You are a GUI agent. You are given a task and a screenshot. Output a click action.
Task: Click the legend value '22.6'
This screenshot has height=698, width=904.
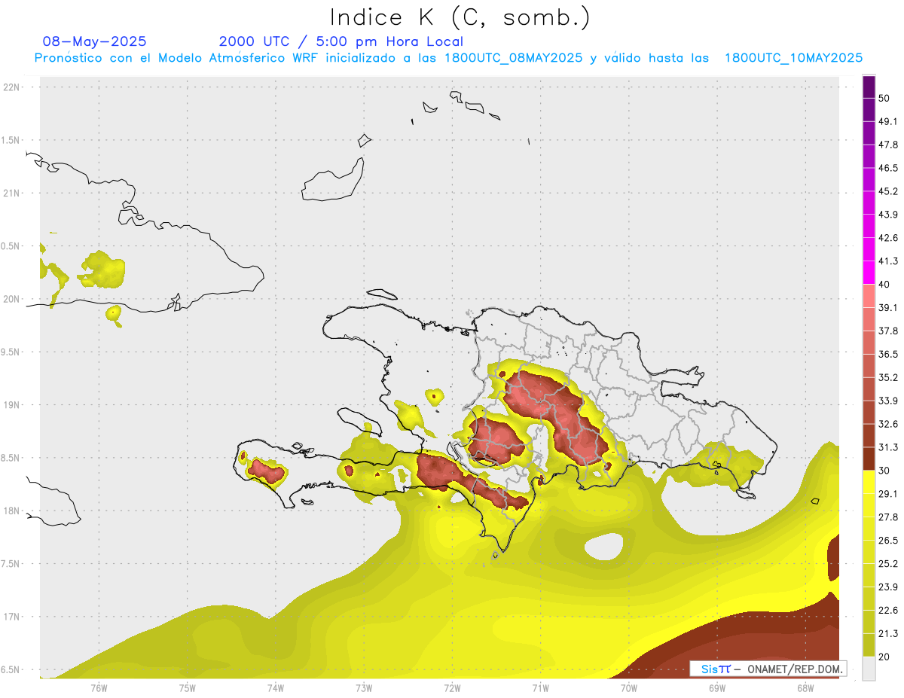point(887,611)
